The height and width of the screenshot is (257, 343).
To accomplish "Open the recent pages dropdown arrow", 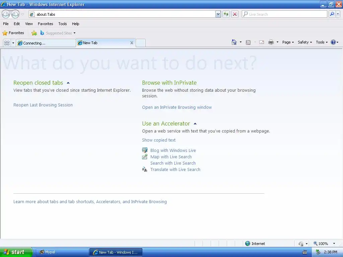I will pyautogui.click(x=22, y=14).
